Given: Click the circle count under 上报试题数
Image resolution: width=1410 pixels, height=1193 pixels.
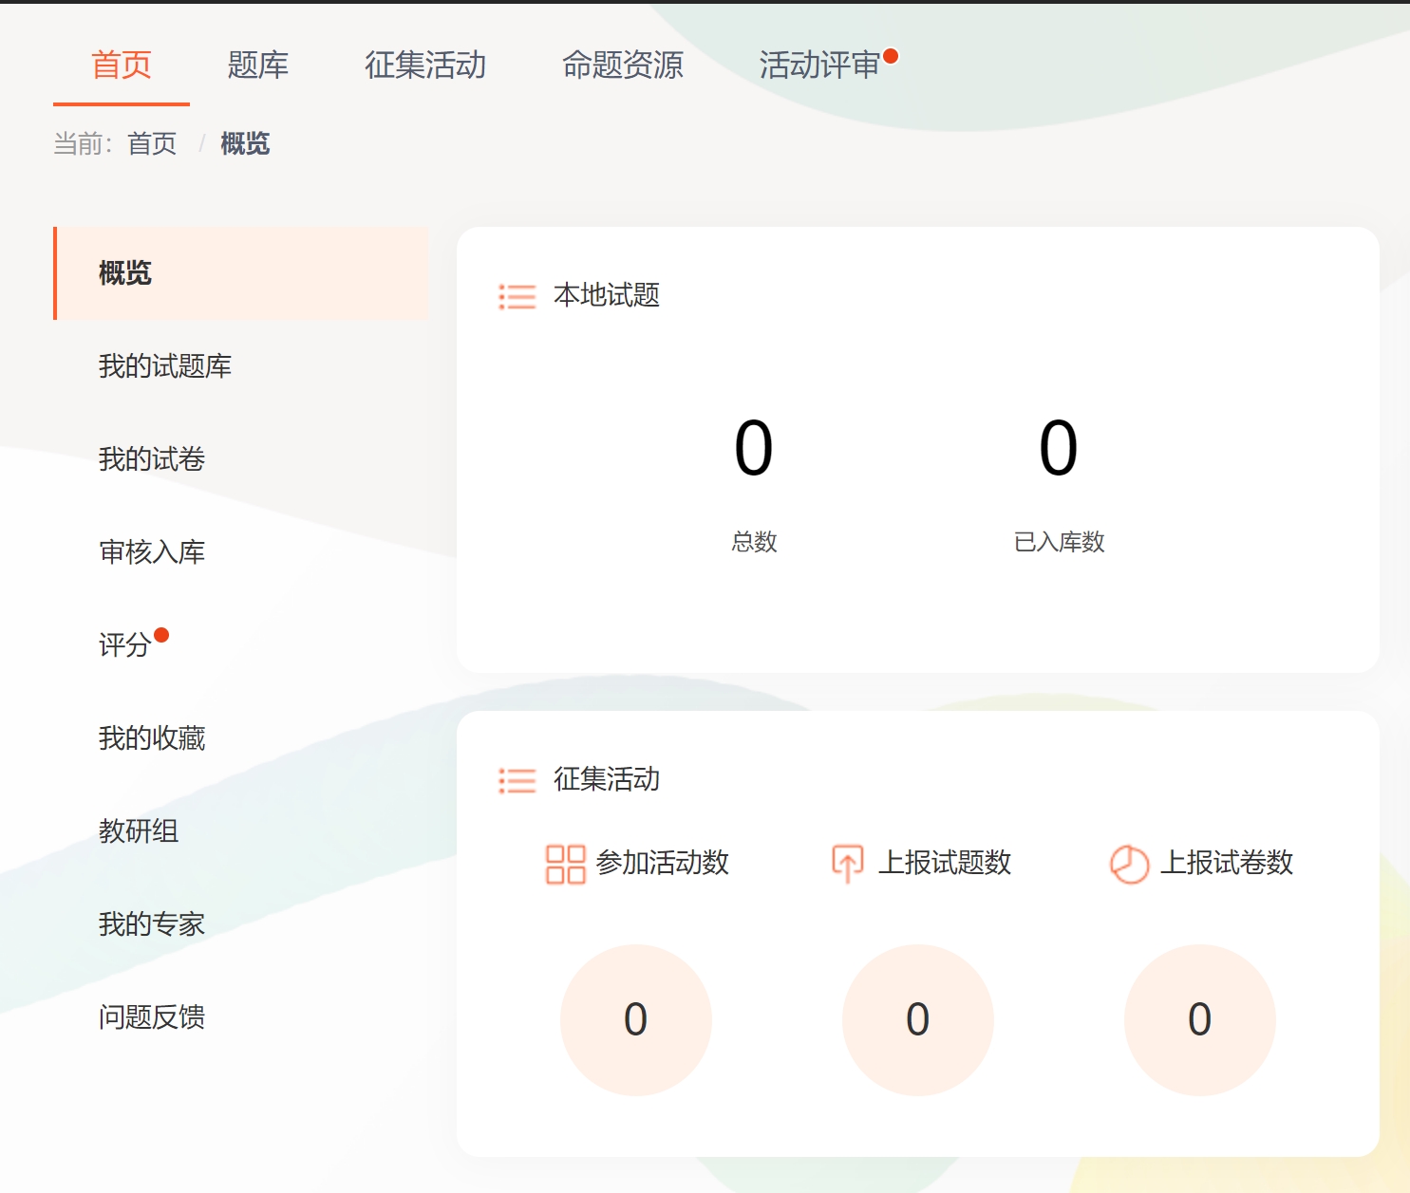Looking at the screenshot, I should coord(918,1020).
